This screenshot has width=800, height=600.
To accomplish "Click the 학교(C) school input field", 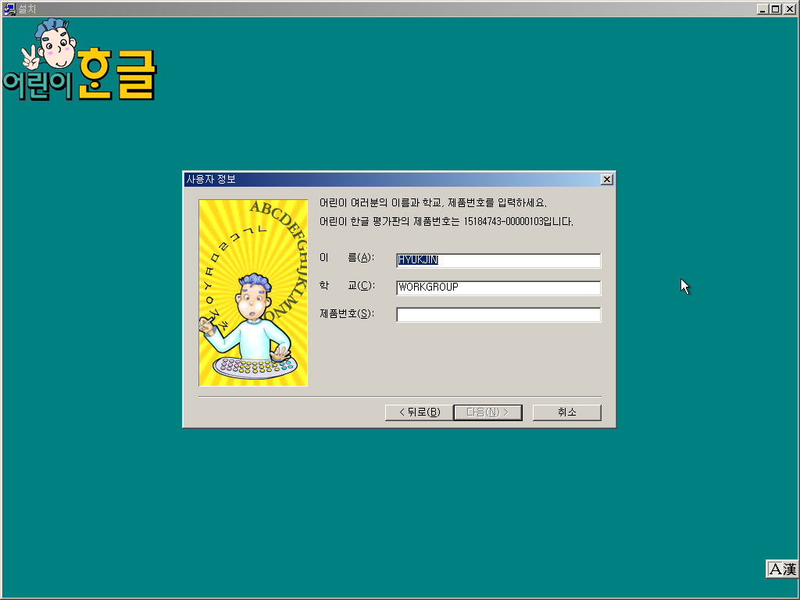I will [498, 287].
